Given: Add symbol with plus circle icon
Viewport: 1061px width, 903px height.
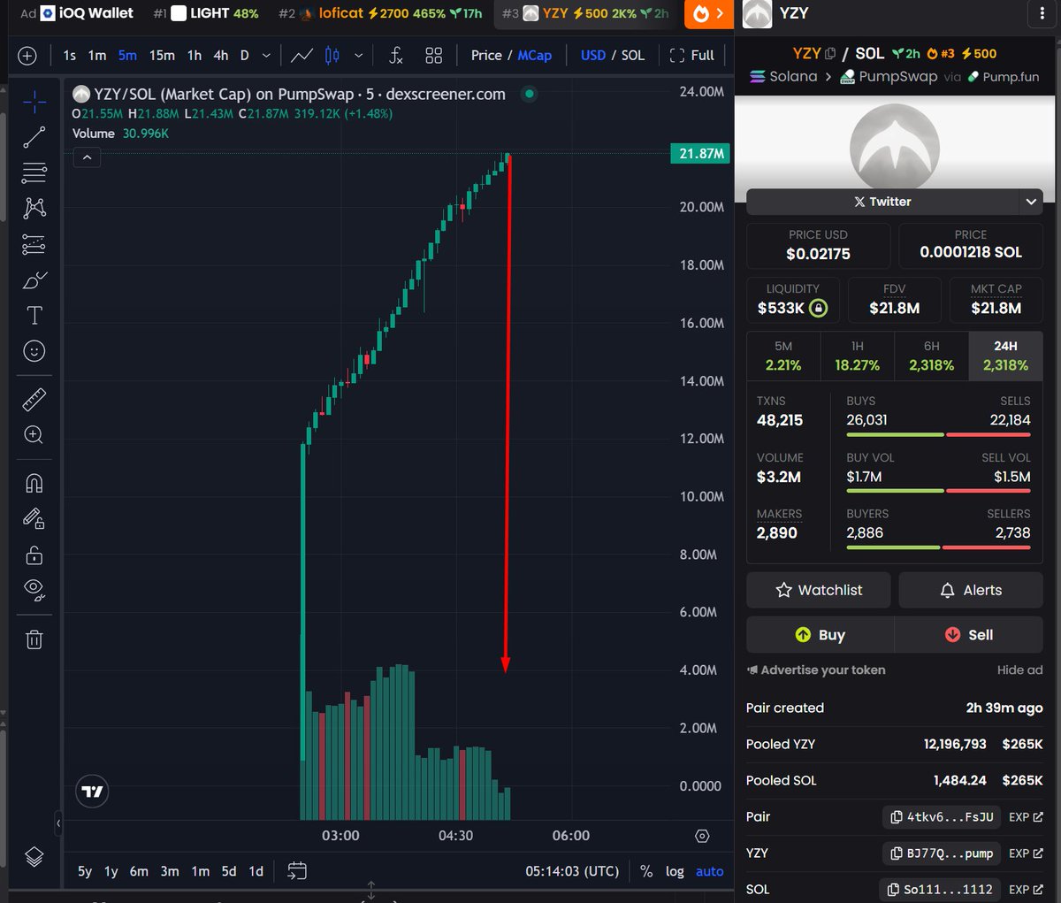Looking at the screenshot, I should (27, 56).
